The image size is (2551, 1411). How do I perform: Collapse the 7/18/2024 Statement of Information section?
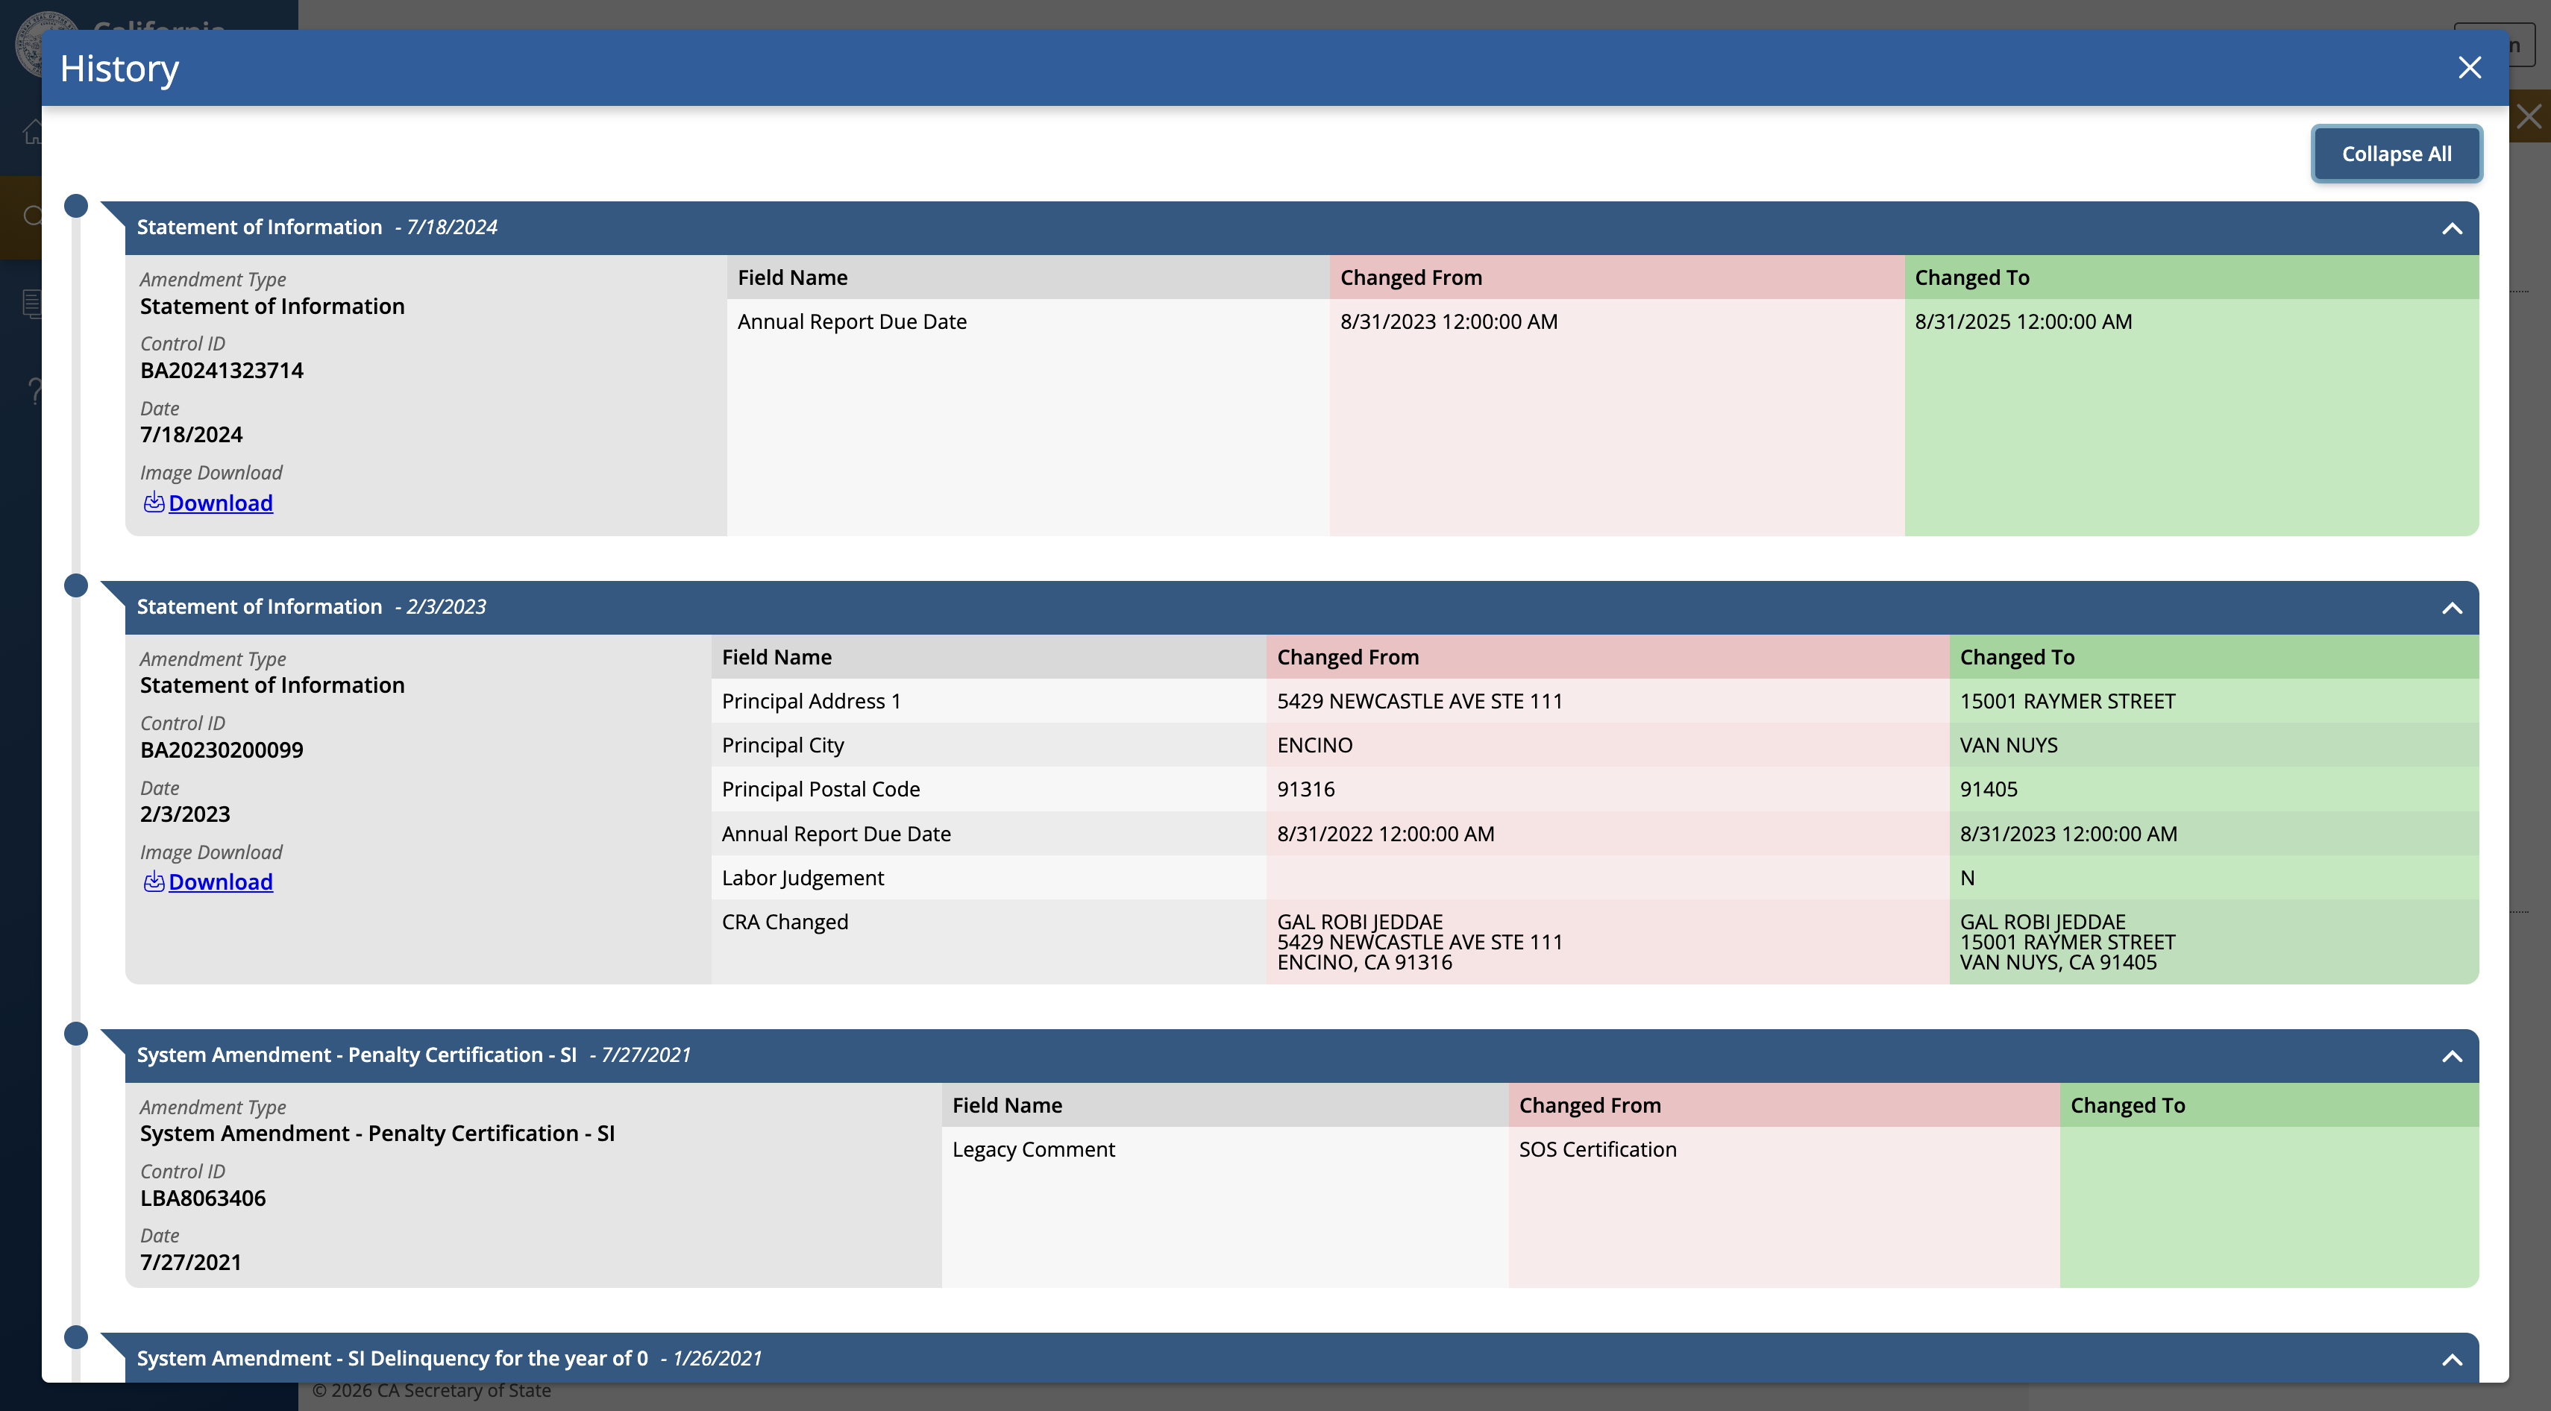[2451, 229]
